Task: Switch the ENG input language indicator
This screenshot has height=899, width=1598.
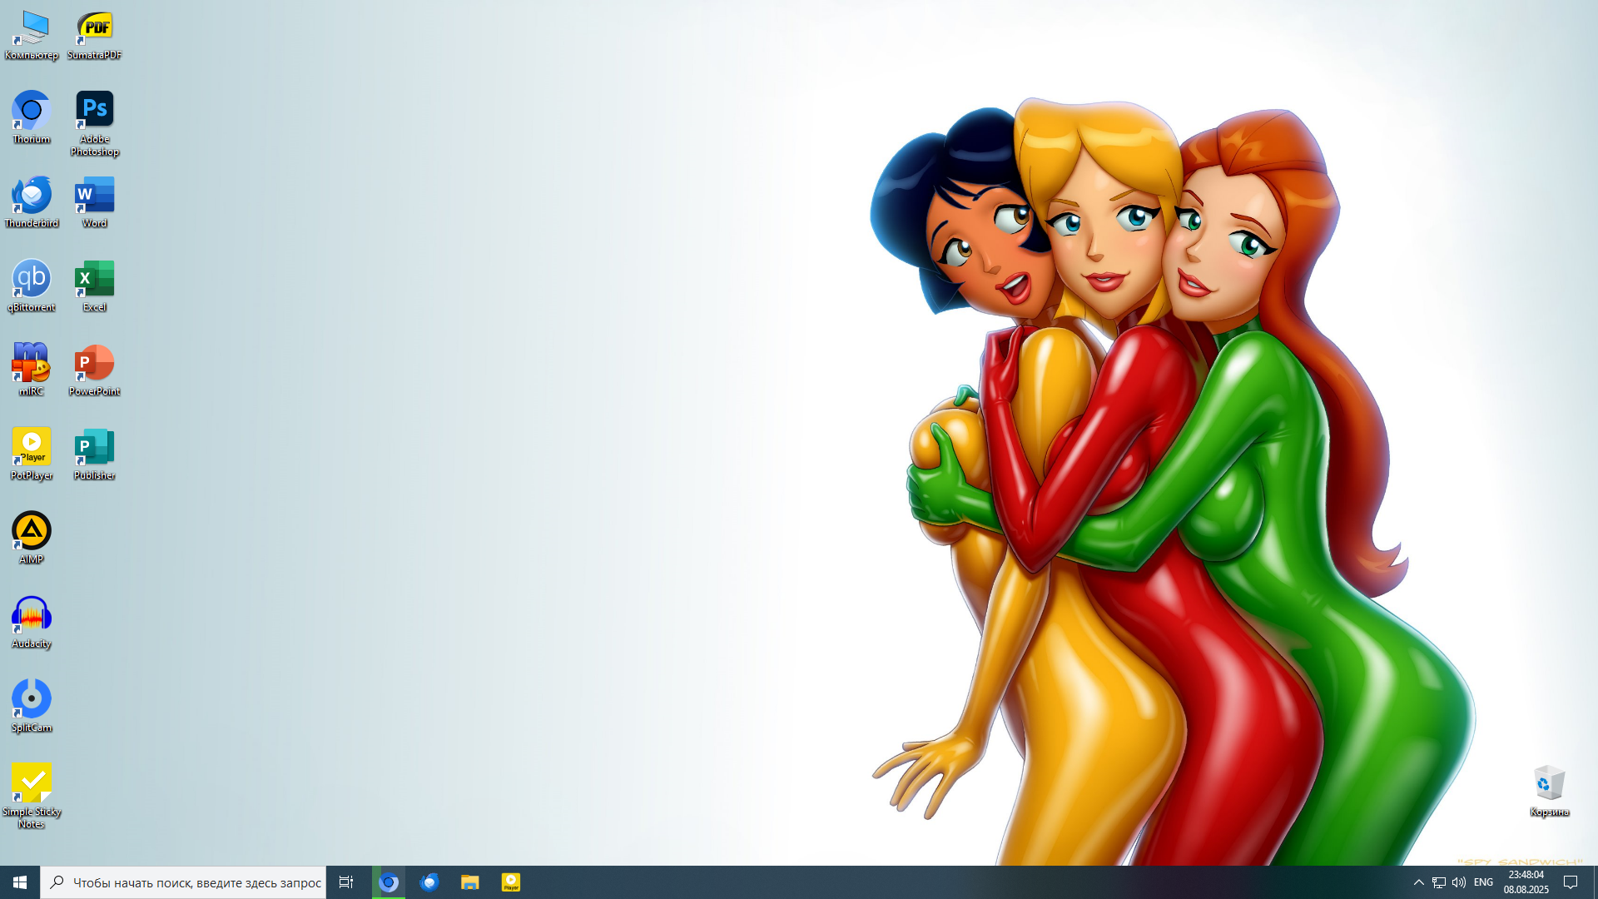Action: coord(1483,882)
